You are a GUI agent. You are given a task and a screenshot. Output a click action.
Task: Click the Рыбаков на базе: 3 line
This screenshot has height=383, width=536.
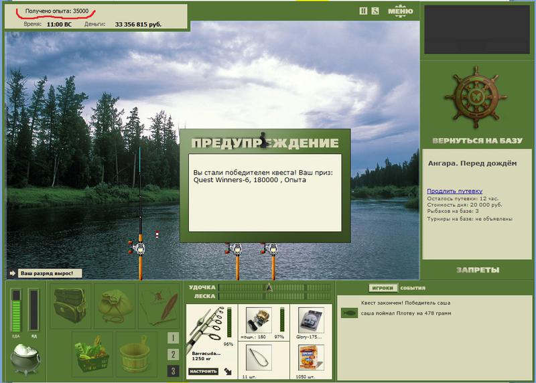click(453, 211)
